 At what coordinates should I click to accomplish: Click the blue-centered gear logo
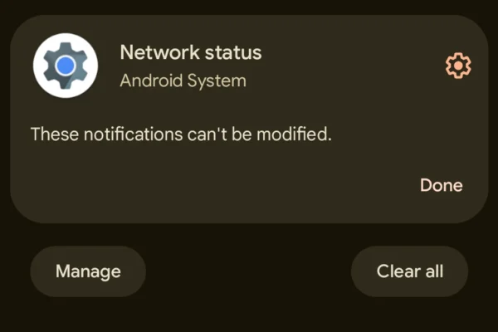click(x=66, y=66)
